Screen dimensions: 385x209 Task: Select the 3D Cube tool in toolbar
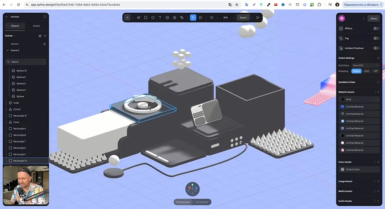[167, 18]
